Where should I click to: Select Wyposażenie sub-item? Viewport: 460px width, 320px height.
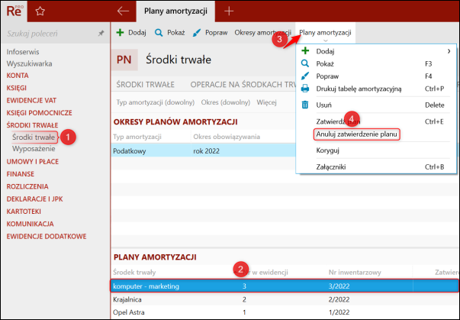(x=34, y=149)
